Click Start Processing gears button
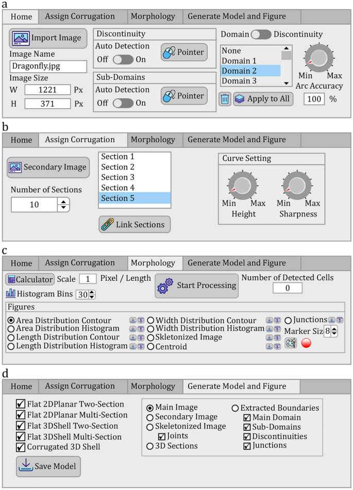The width and height of the screenshot is (353, 490). coord(197,286)
